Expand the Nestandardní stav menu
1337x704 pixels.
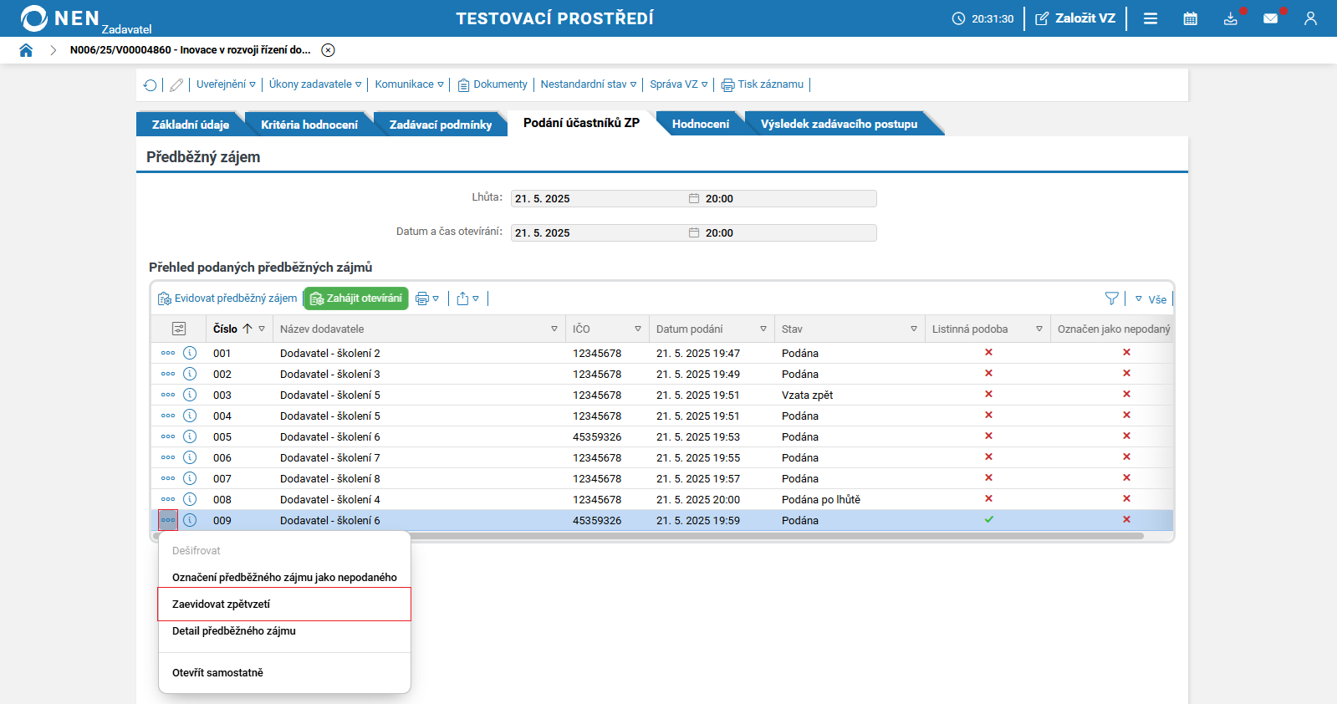[x=588, y=84]
